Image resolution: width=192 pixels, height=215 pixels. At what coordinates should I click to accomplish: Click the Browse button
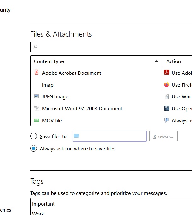163,136
